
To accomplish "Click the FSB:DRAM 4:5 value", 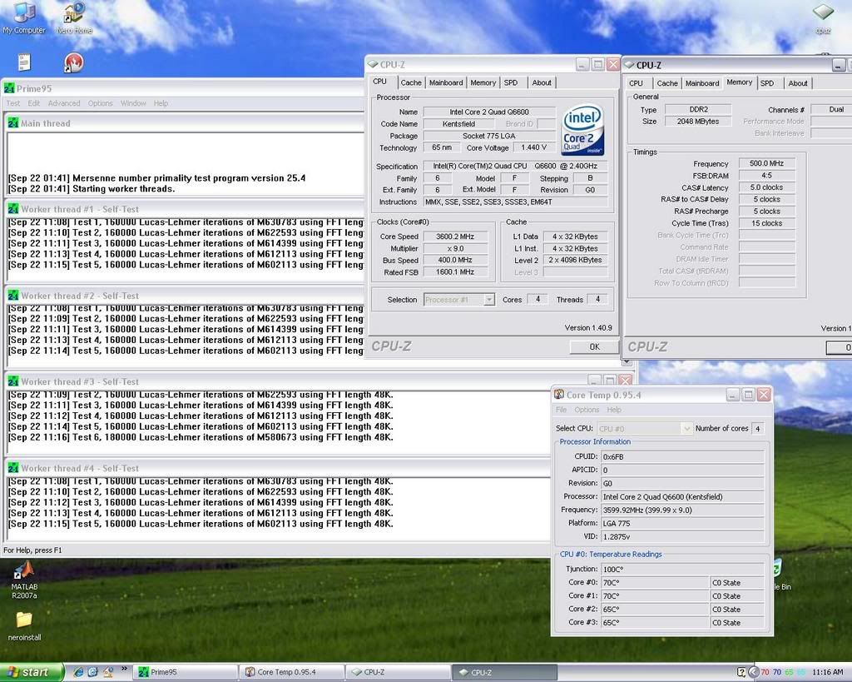I will (766, 175).
